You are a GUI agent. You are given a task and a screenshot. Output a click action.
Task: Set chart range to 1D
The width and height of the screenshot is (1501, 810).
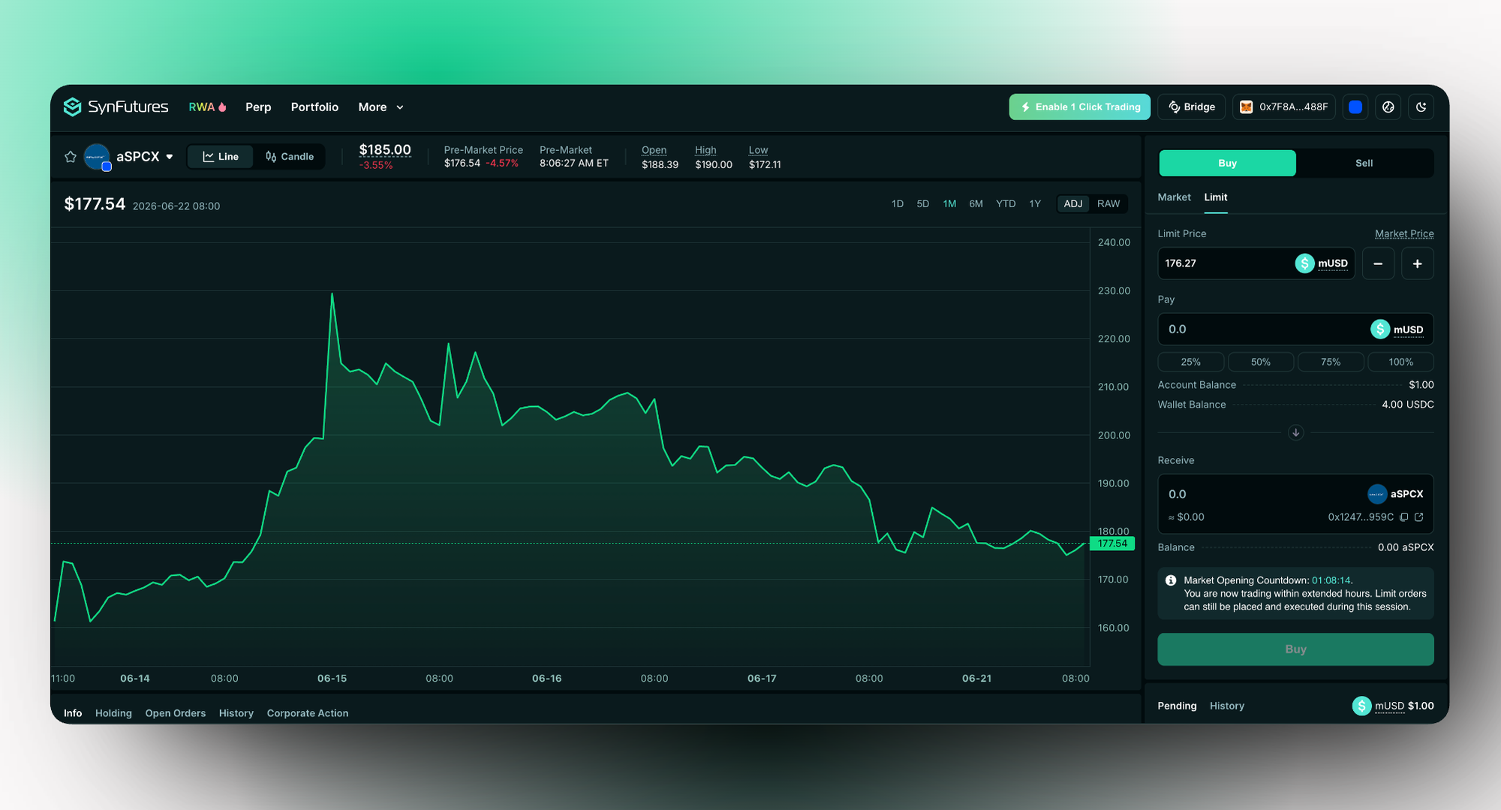tap(898, 204)
